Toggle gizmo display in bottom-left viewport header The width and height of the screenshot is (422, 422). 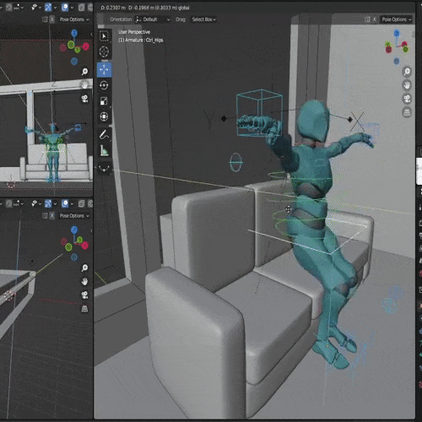click(48, 203)
